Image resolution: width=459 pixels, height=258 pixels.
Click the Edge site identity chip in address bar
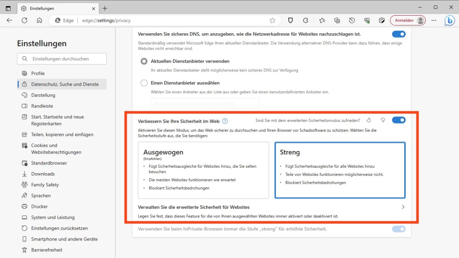pos(65,21)
